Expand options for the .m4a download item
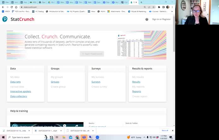 (x=29, y=131)
